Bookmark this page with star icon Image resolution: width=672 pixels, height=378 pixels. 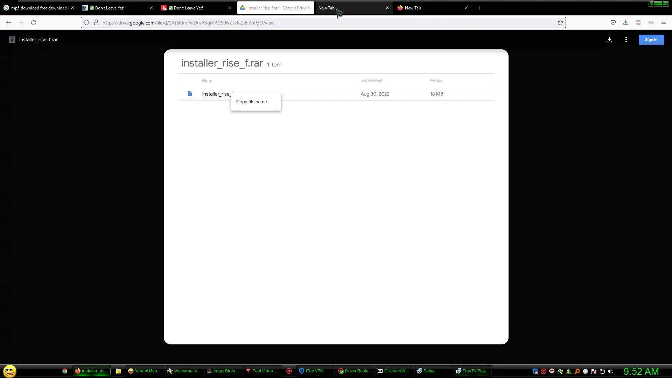pos(560,23)
